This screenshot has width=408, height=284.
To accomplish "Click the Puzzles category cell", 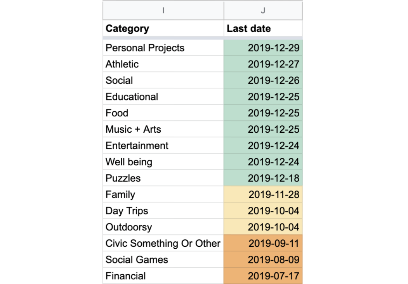I will 163,178.
